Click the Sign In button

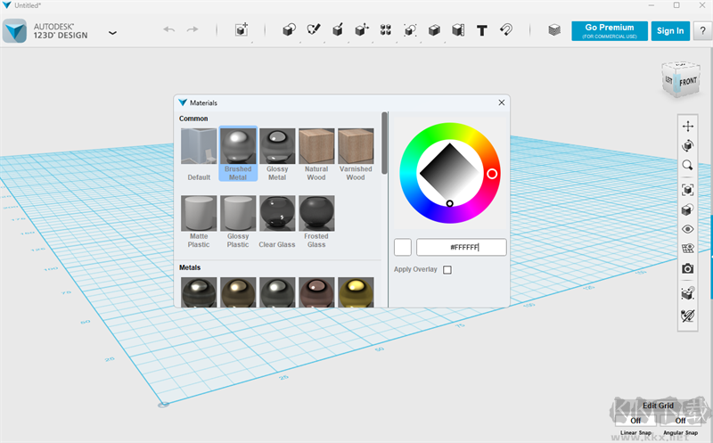pyautogui.click(x=670, y=31)
